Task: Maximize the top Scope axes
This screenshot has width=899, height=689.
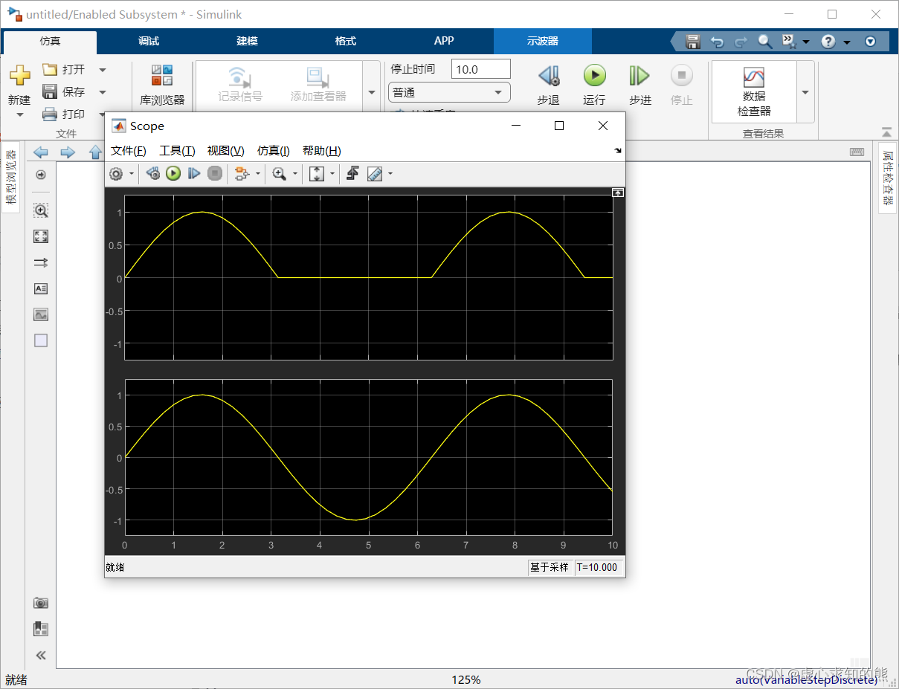Action: coord(618,193)
